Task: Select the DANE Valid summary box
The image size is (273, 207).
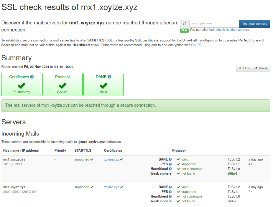Action: click(103, 85)
